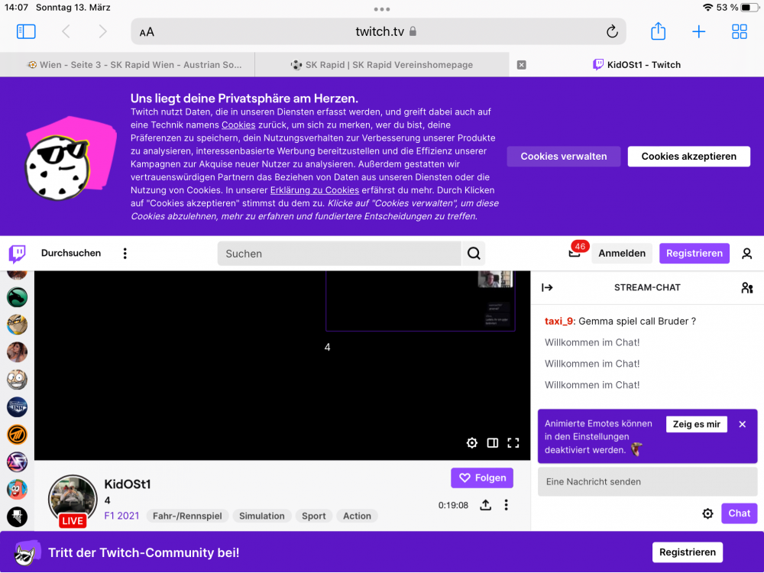Image resolution: width=764 pixels, height=573 pixels.
Task: Toggle theater mode on the player
Action: [x=493, y=443]
